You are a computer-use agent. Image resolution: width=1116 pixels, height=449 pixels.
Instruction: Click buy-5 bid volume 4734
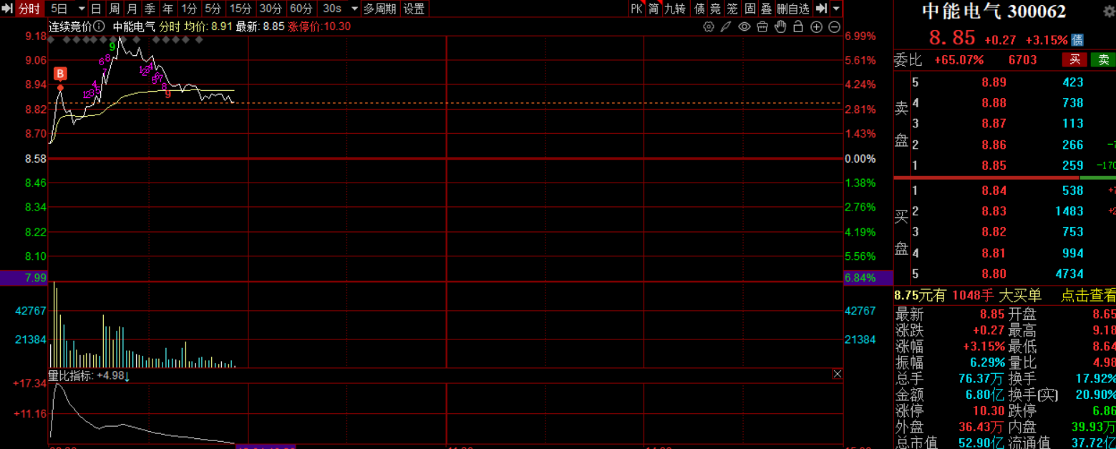pos(1069,274)
